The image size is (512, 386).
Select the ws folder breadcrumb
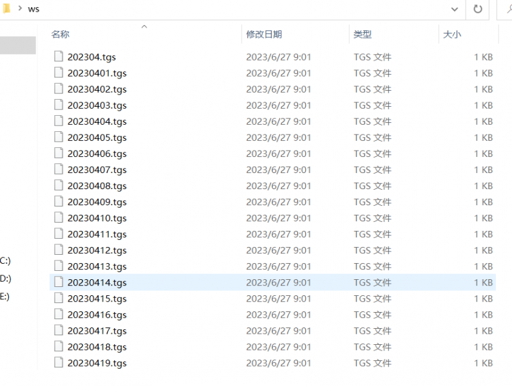coord(33,9)
